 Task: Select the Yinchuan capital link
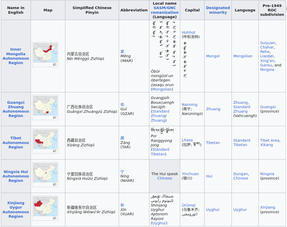tap(190, 174)
